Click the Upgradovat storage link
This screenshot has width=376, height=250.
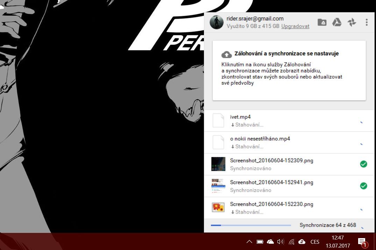tap(295, 26)
